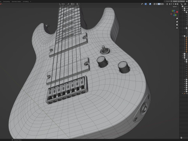Switch to the Compositing workspace tab
Screen dimensions: 188x141
[x=7, y=2]
